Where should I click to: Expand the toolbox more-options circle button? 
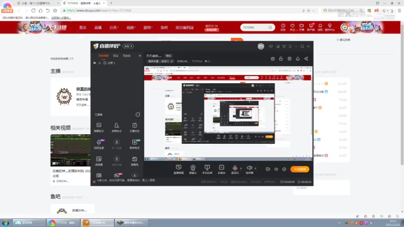[x=138, y=115]
